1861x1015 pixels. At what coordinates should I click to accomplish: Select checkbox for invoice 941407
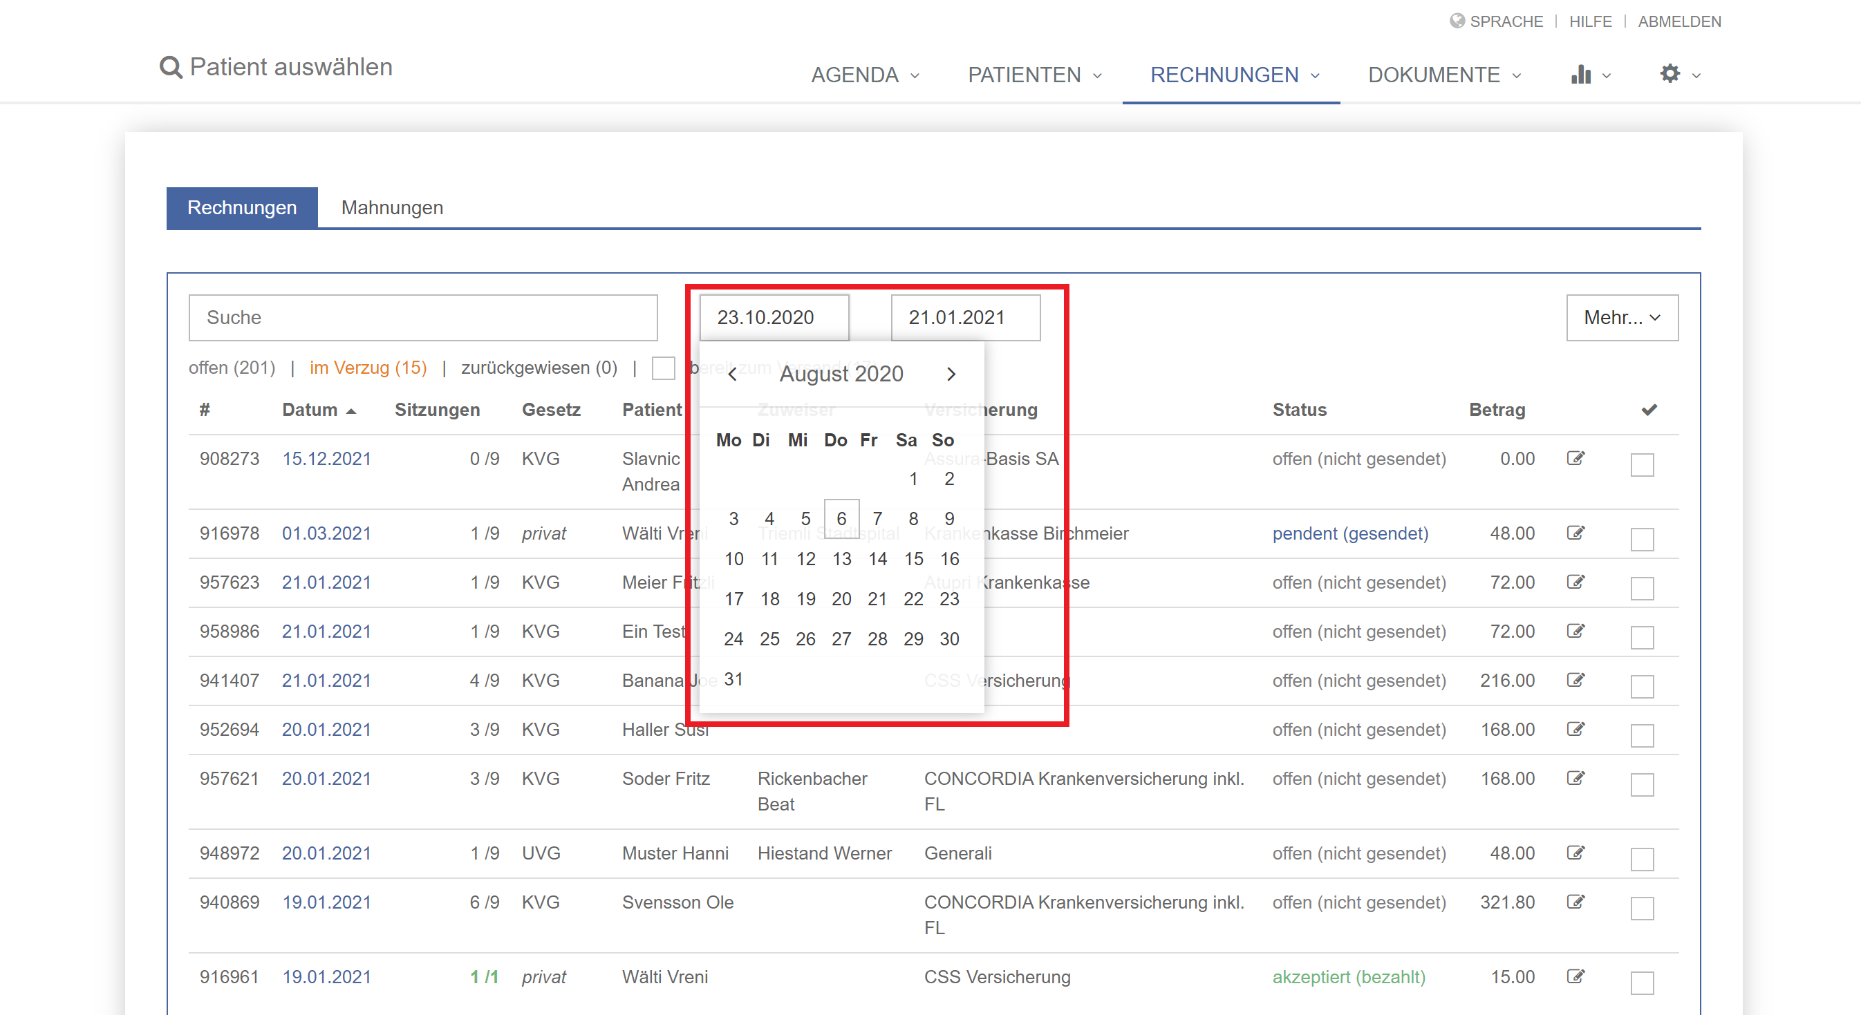(1642, 687)
